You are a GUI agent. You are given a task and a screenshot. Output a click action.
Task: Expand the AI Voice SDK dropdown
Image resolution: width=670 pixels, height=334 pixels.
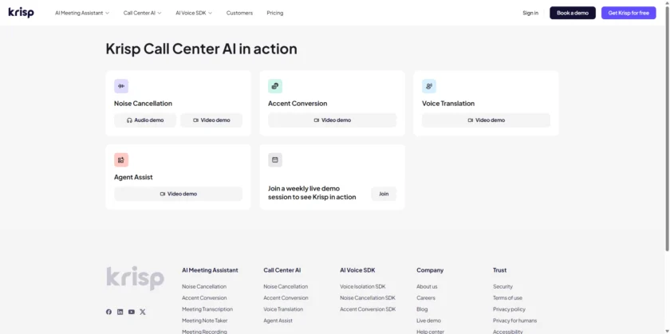coord(194,13)
